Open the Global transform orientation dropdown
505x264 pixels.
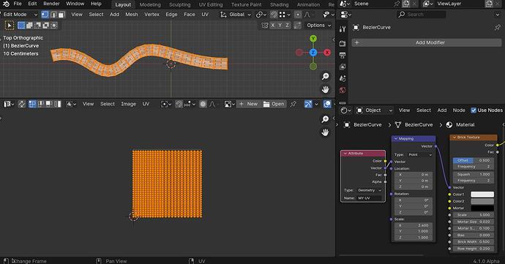[236, 15]
